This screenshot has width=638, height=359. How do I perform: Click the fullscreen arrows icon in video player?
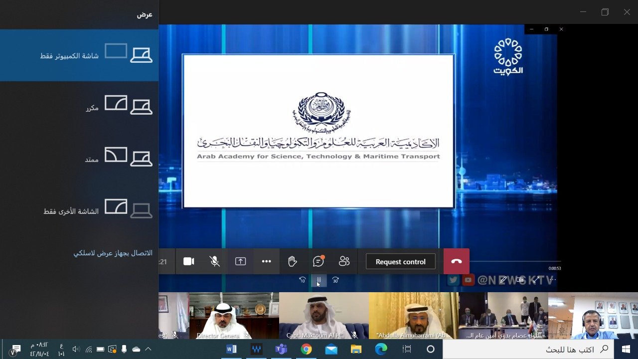point(537,280)
